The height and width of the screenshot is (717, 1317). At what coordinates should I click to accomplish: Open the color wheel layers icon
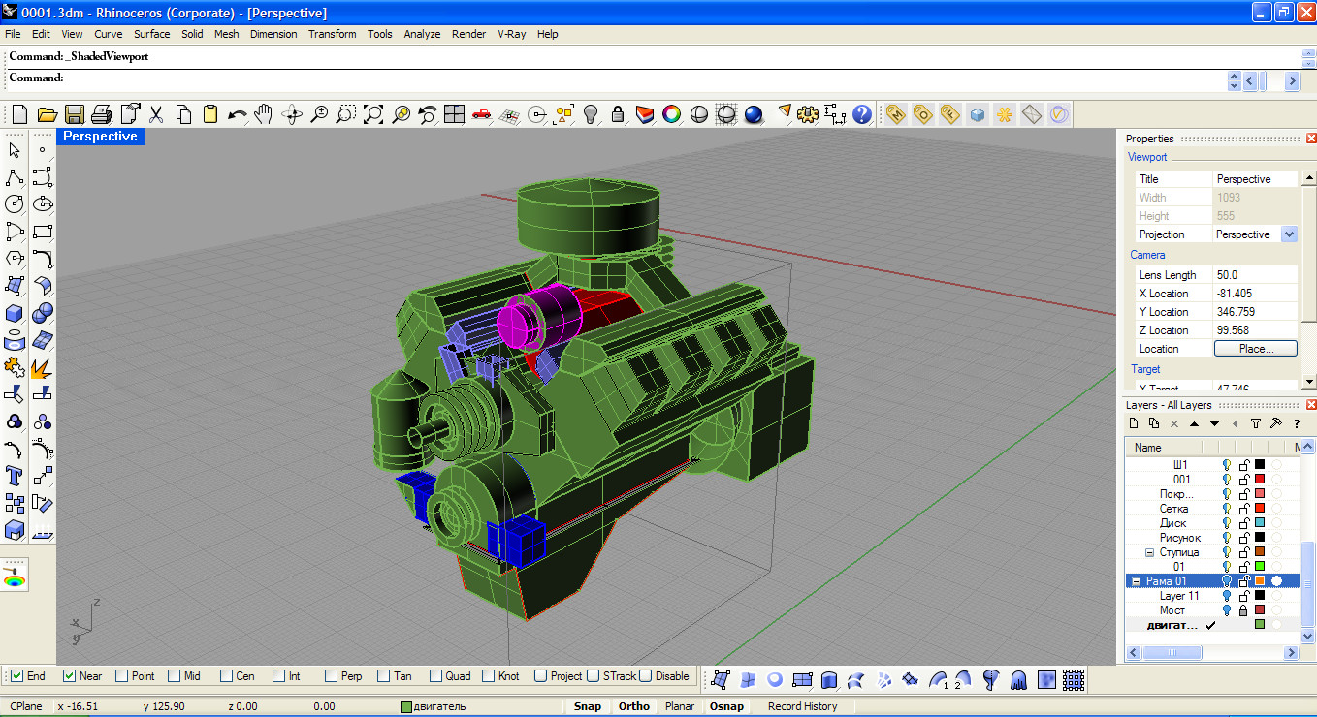(671, 114)
